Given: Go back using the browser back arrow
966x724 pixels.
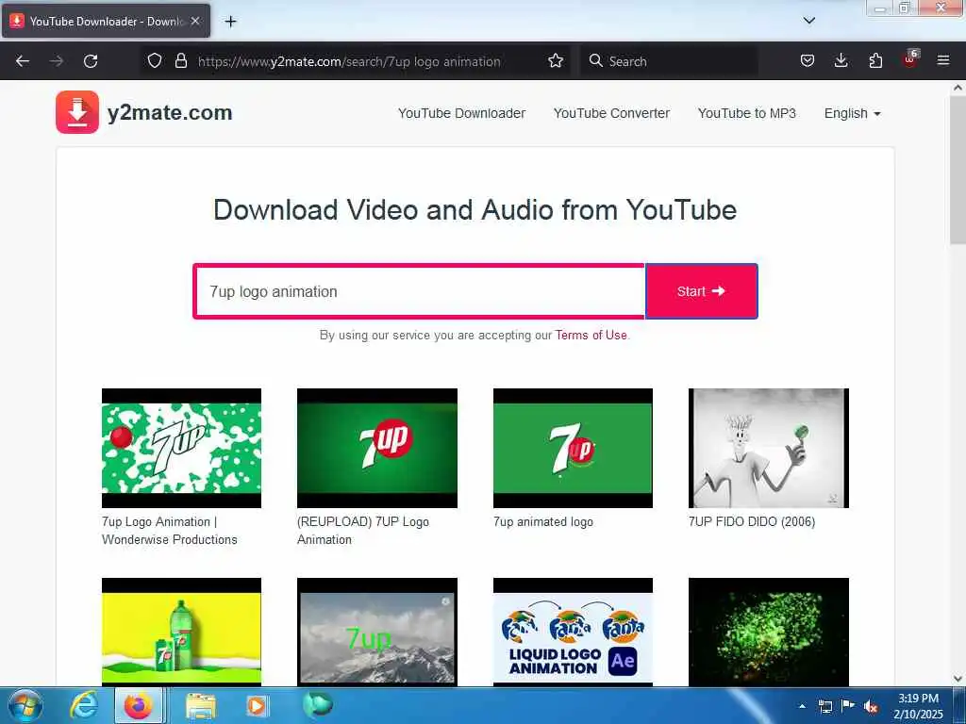Looking at the screenshot, I should pyautogui.click(x=23, y=61).
